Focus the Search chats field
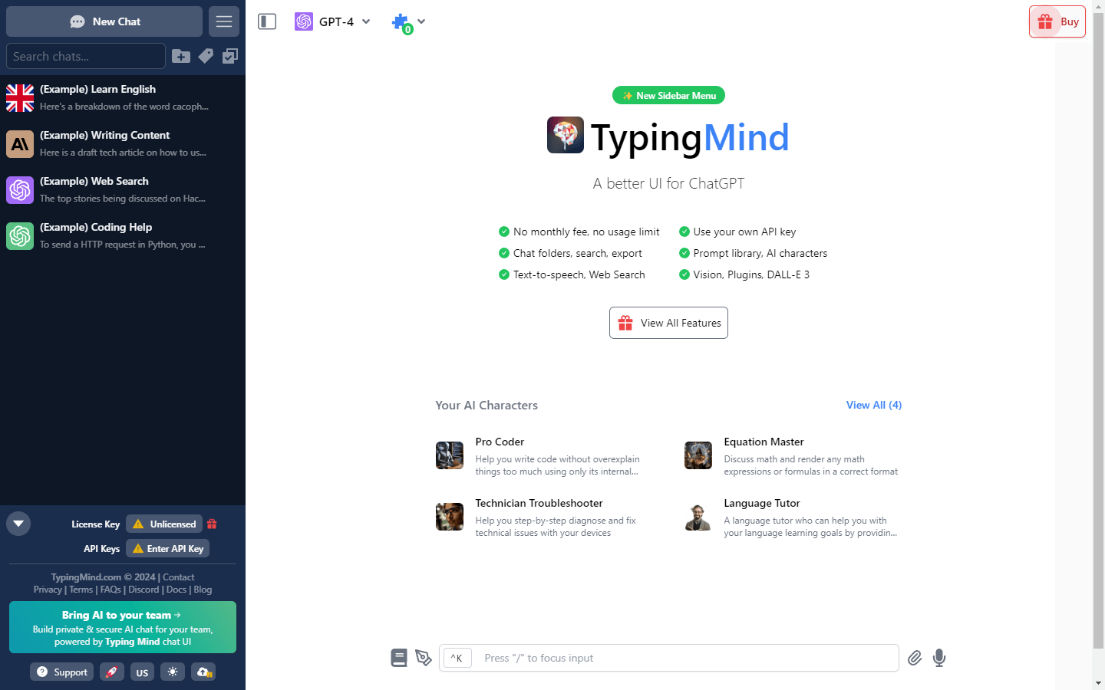The width and height of the screenshot is (1105, 690). coord(86,56)
